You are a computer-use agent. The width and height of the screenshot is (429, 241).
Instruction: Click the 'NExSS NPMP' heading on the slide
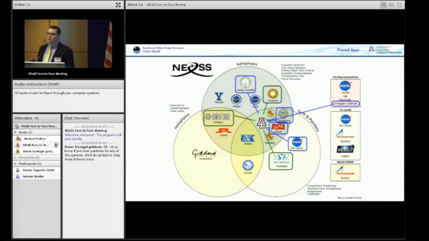[345, 162]
